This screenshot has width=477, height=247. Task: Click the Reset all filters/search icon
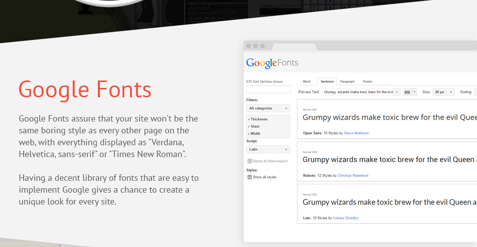[x=250, y=161]
